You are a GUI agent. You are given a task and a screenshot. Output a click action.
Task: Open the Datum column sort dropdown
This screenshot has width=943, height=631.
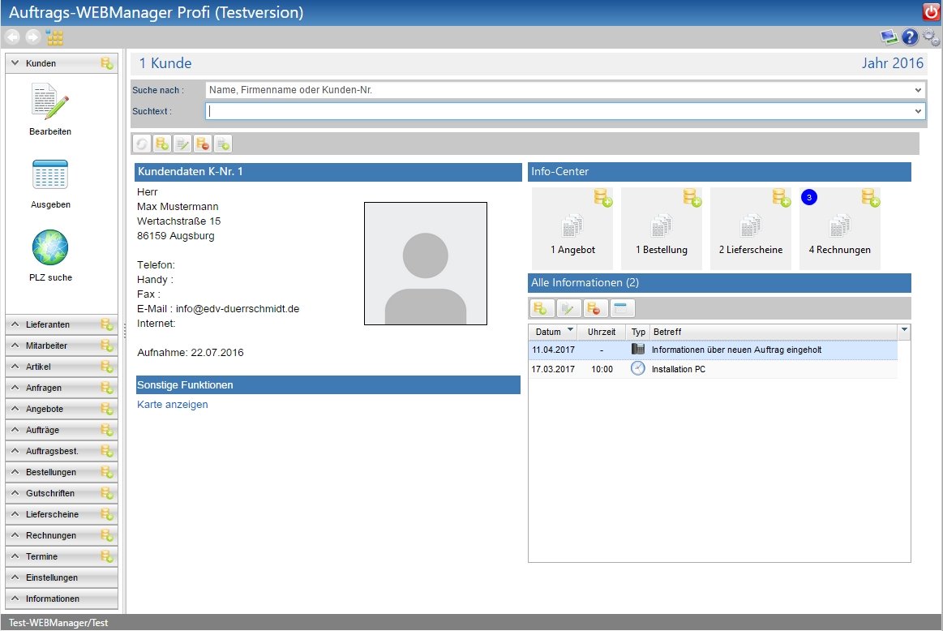[x=570, y=331]
